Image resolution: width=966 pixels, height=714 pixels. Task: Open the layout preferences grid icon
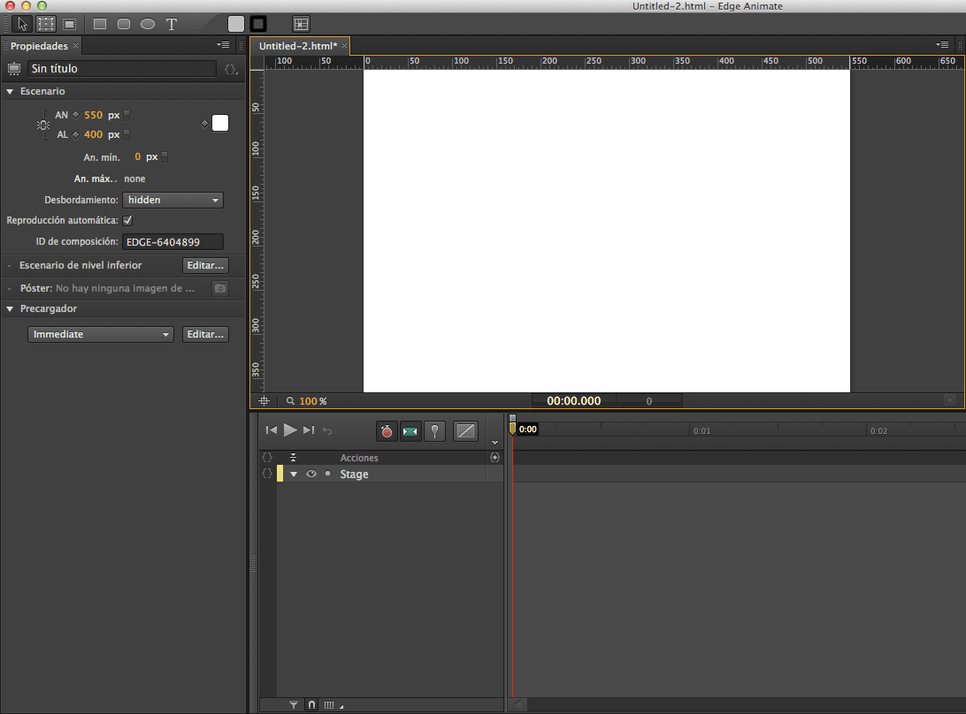point(302,24)
